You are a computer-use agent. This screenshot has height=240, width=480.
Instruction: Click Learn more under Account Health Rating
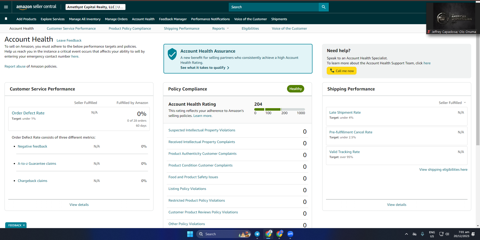[x=203, y=116]
